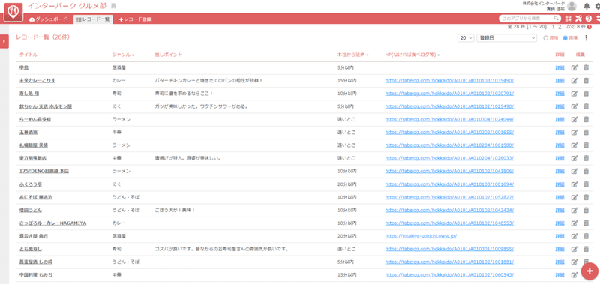Open the three-dot more options menu
The image size is (600, 284).
point(586,37)
